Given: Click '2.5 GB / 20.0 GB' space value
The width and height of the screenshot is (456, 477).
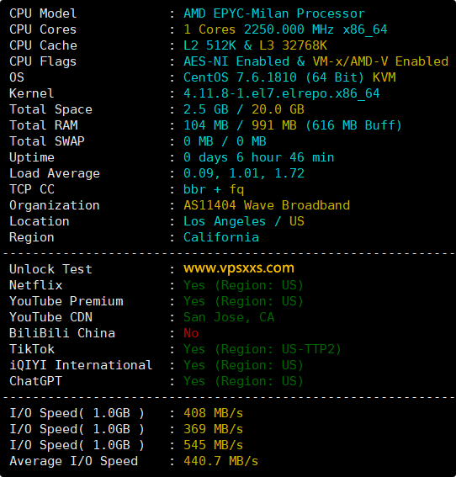Looking at the screenshot, I should click(244, 109).
